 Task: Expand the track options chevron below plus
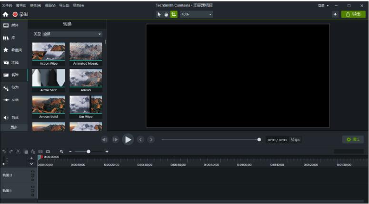(x=31, y=164)
